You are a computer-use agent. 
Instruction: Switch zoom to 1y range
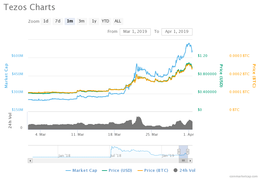click(94, 21)
